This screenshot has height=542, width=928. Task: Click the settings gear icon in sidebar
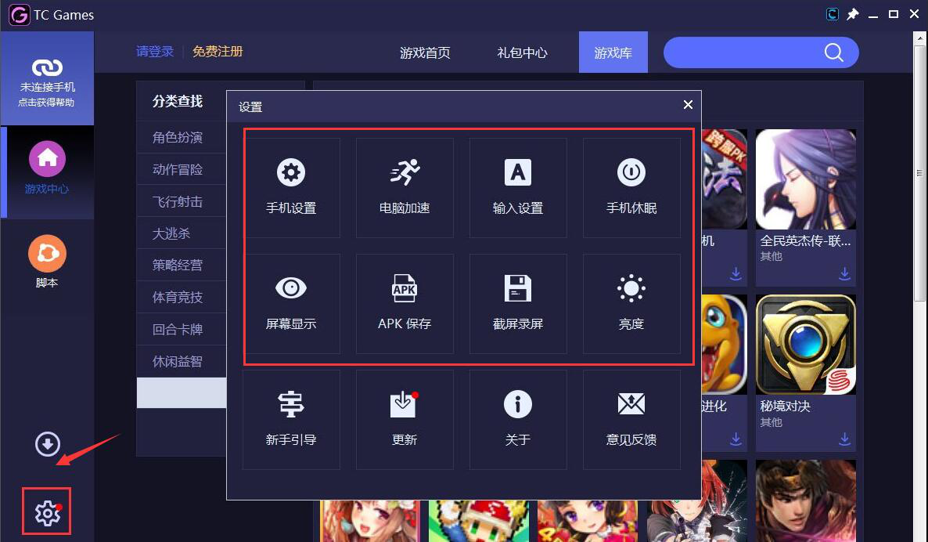[48, 512]
